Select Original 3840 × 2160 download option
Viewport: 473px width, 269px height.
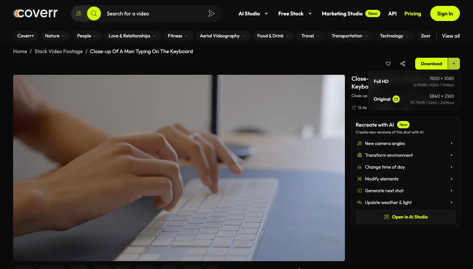point(414,99)
